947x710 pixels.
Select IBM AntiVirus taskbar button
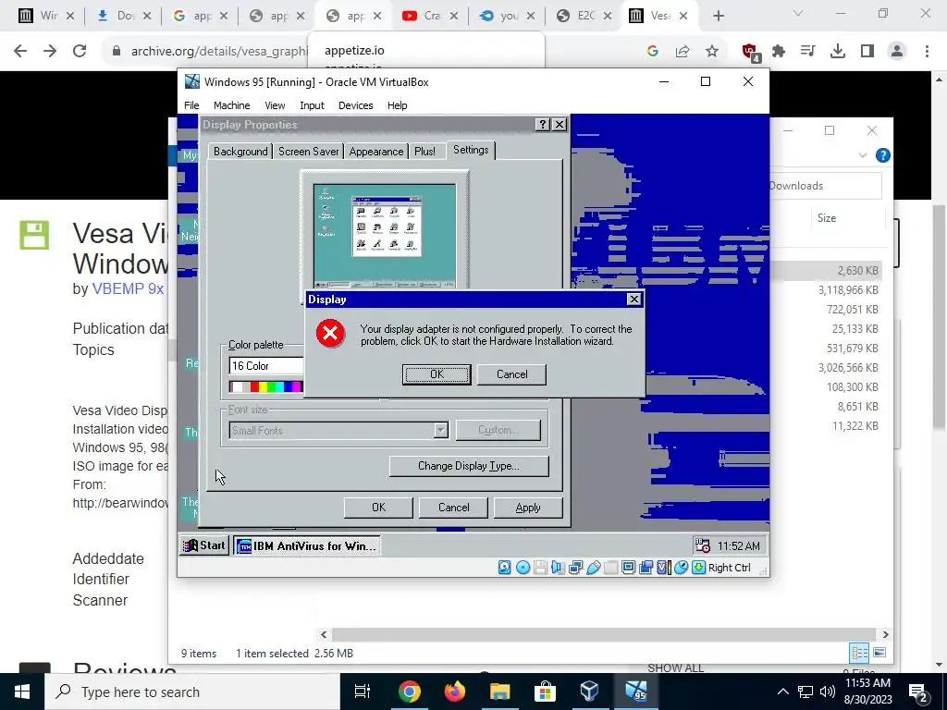click(307, 545)
